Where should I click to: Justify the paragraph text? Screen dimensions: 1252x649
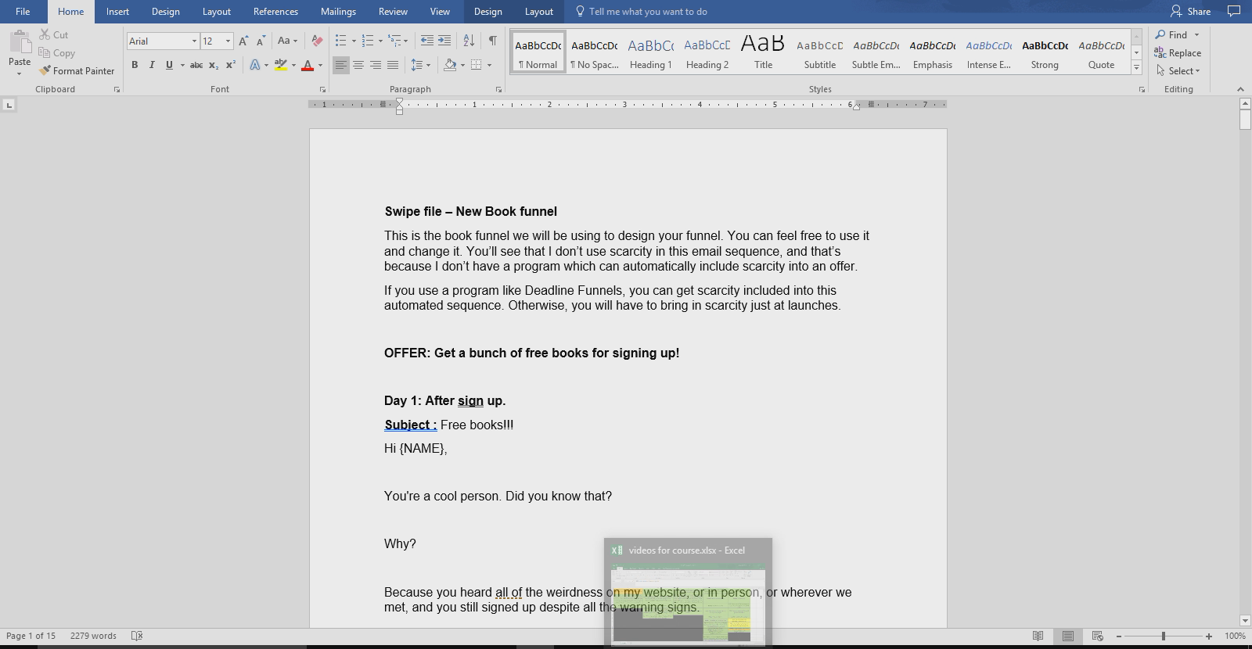click(x=393, y=65)
